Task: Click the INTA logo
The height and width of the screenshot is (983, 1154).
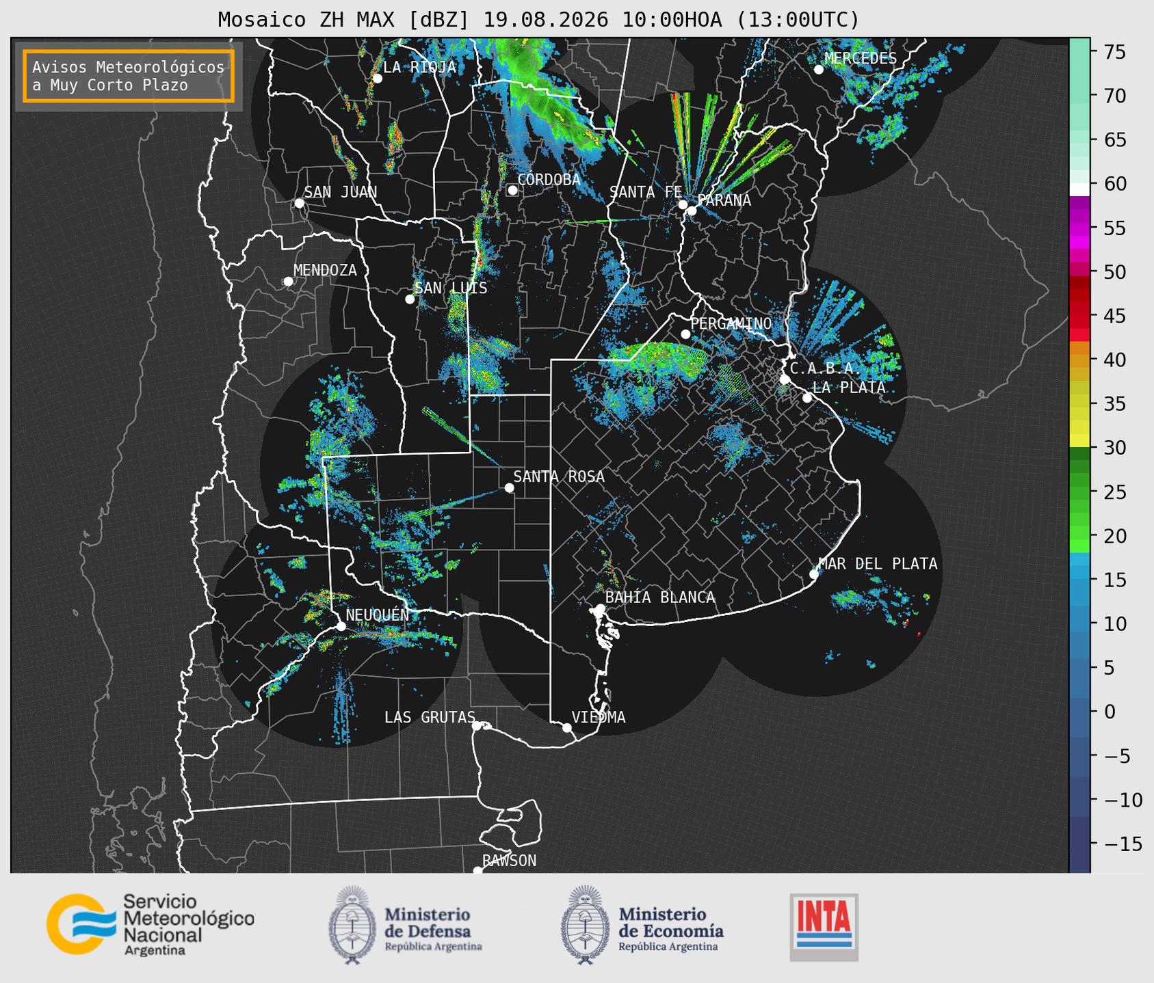Action: point(824,927)
